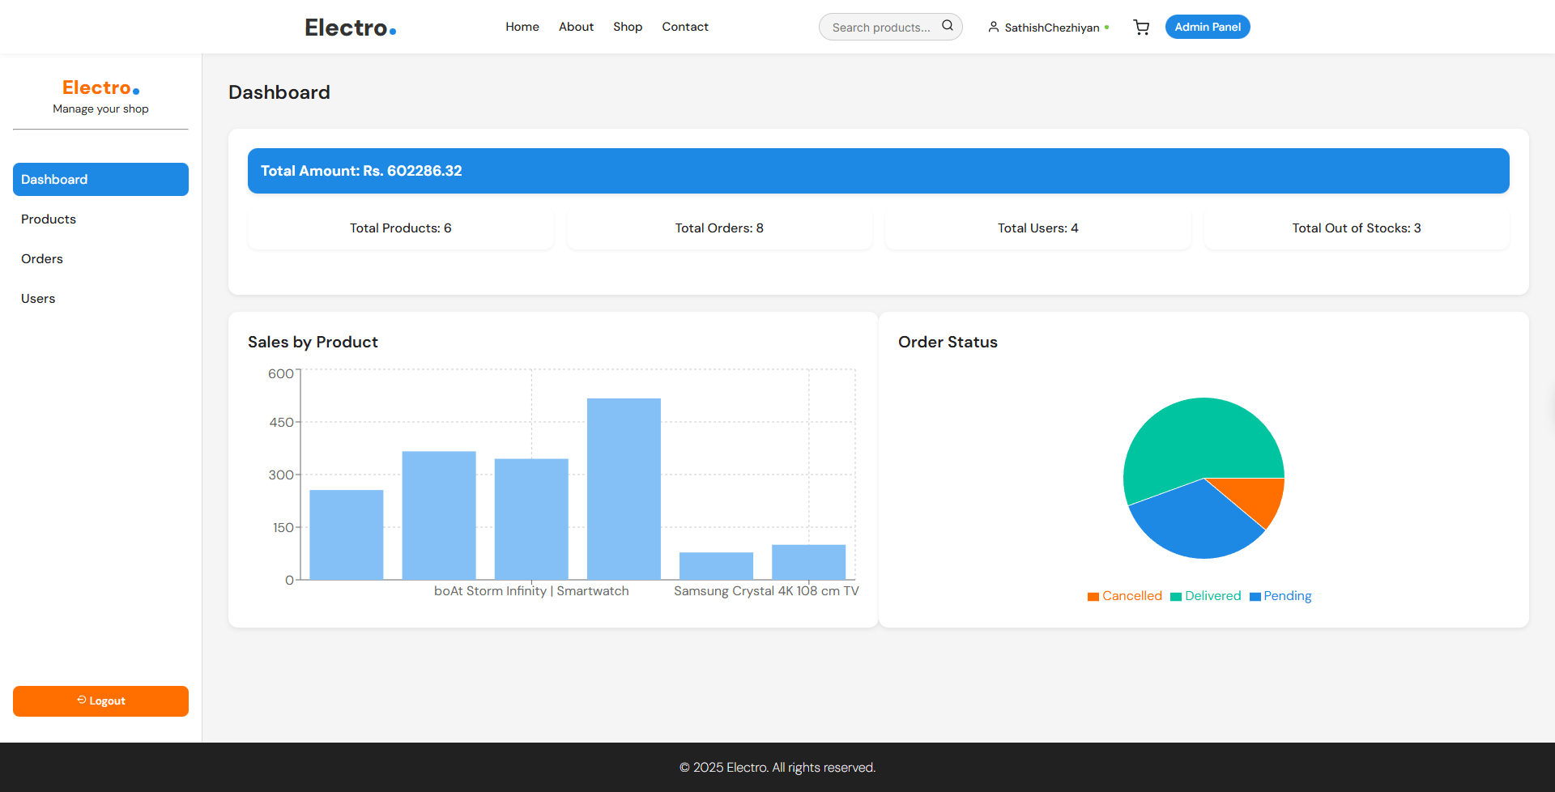Select the Dashboard sidebar item
This screenshot has width=1555, height=792.
[x=100, y=180]
